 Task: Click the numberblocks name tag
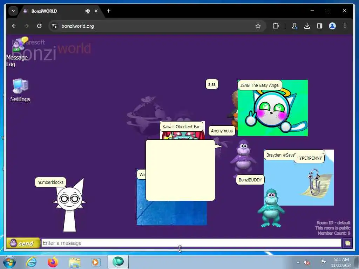[x=50, y=182]
